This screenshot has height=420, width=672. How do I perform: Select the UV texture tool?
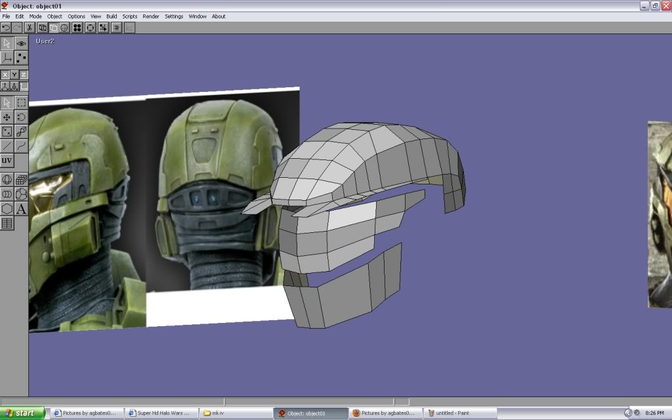click(7, 161)
